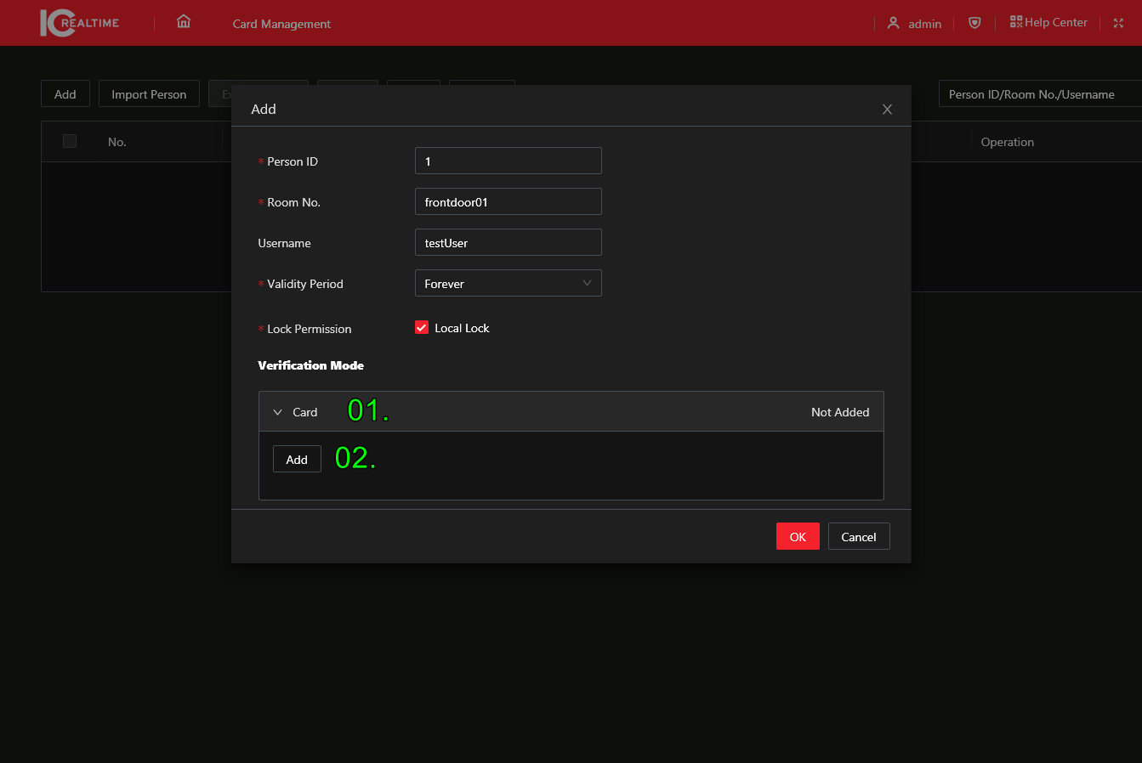Viewport: 1142px width, 763px height.
Task: Confirm with the red OK button
Action: coord(798,536)
